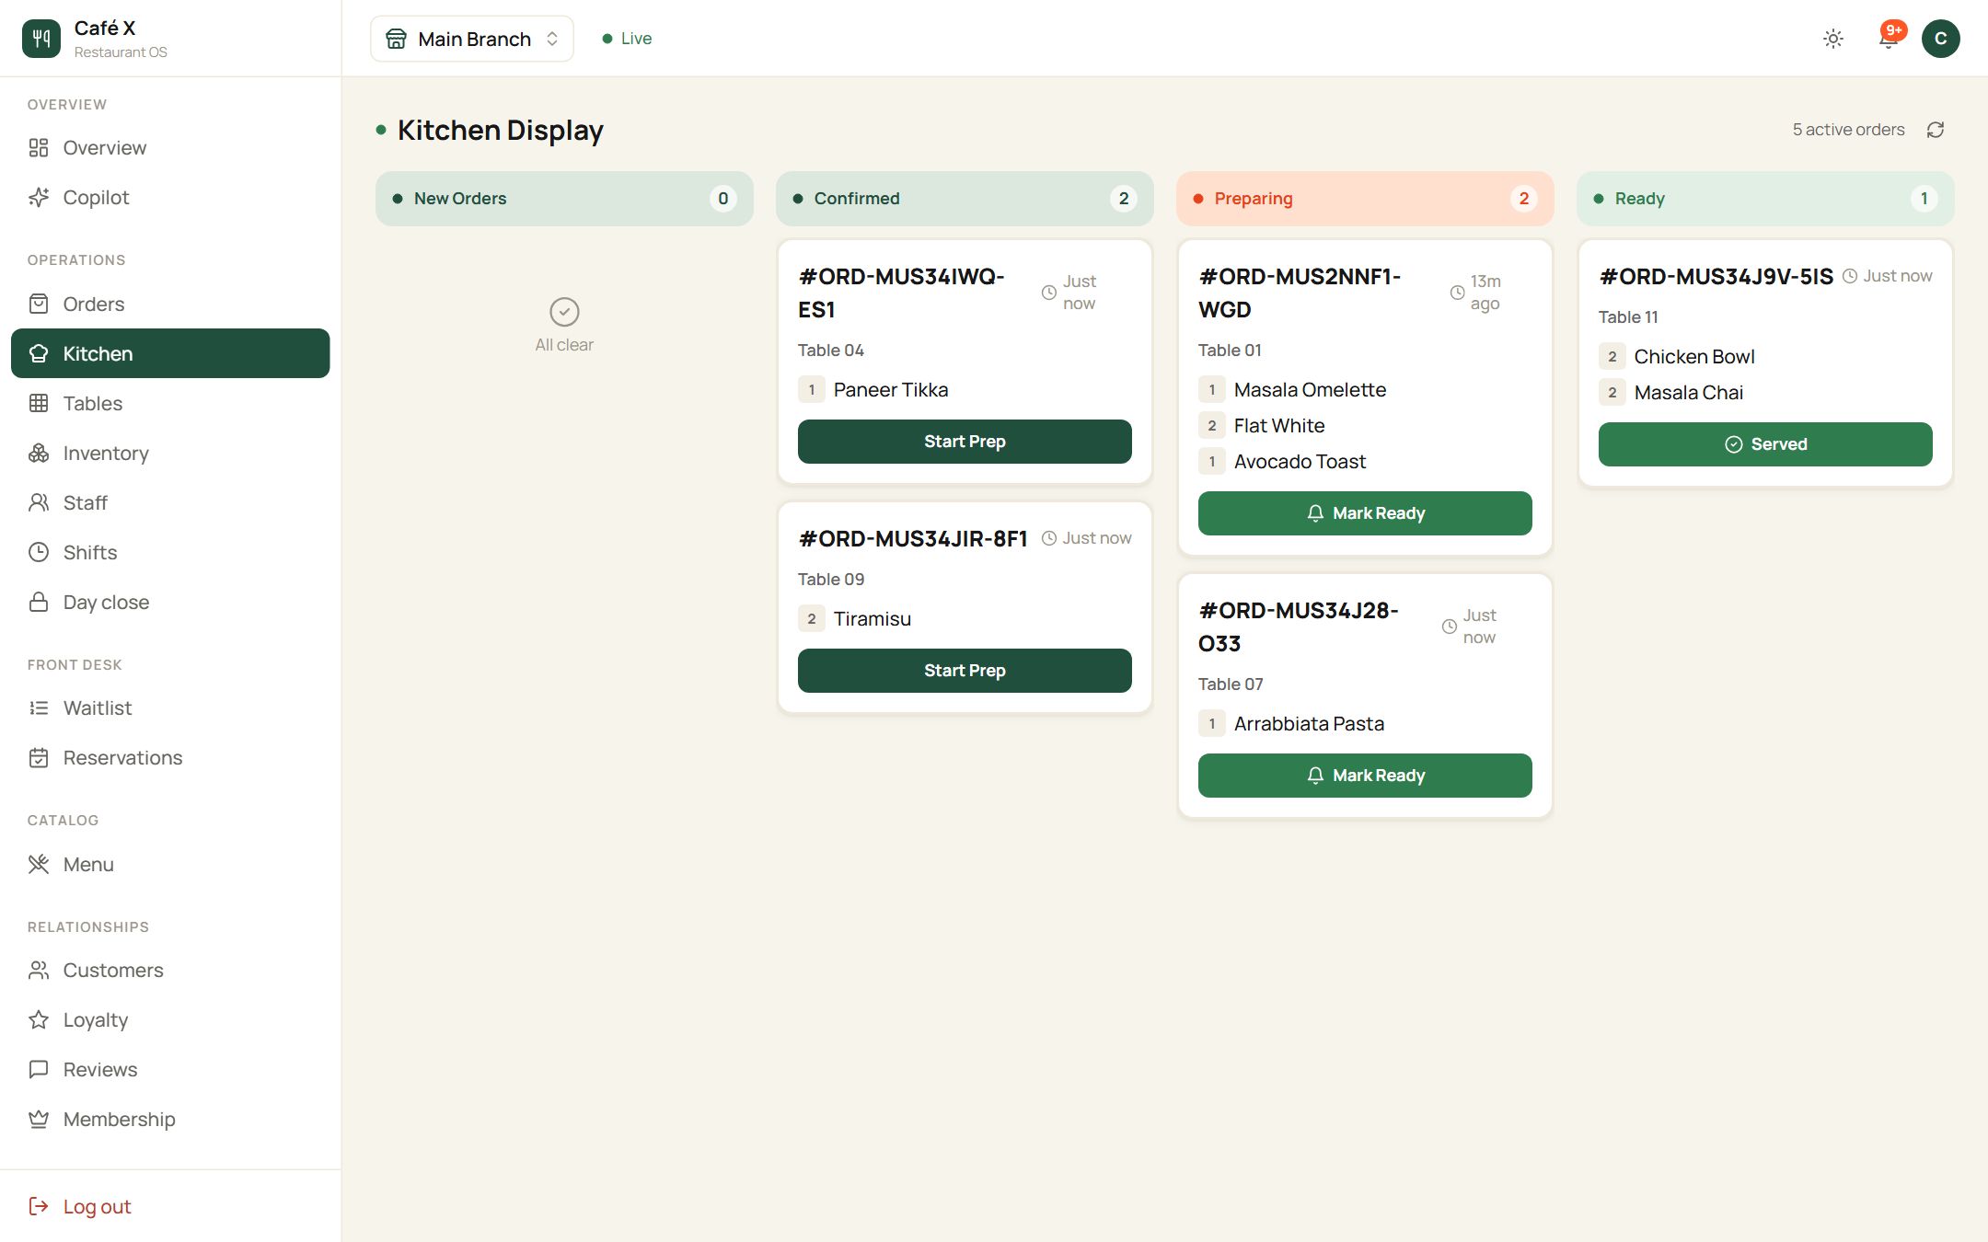Click the Day close lock icon
This screenshot has height=1242, width=1988.
tap(39, 602)
